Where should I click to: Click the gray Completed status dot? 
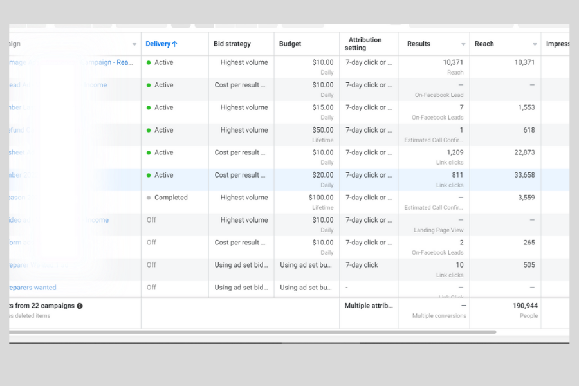(x=149, y=198)
